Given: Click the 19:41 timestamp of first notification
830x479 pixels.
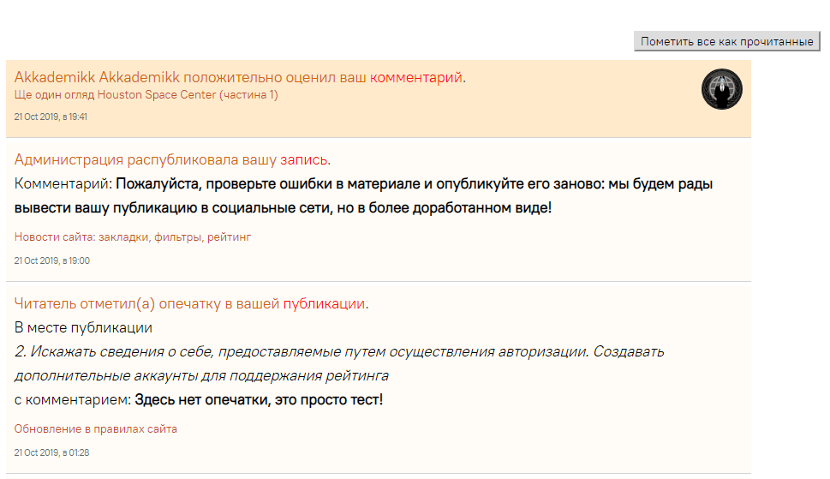Looking at the screenshot, I should (51, 117).
